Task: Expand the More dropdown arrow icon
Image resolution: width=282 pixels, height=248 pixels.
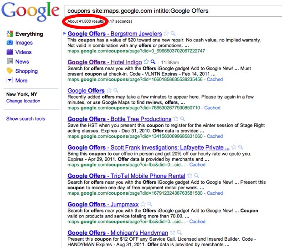Action: (x=10, y=80)
